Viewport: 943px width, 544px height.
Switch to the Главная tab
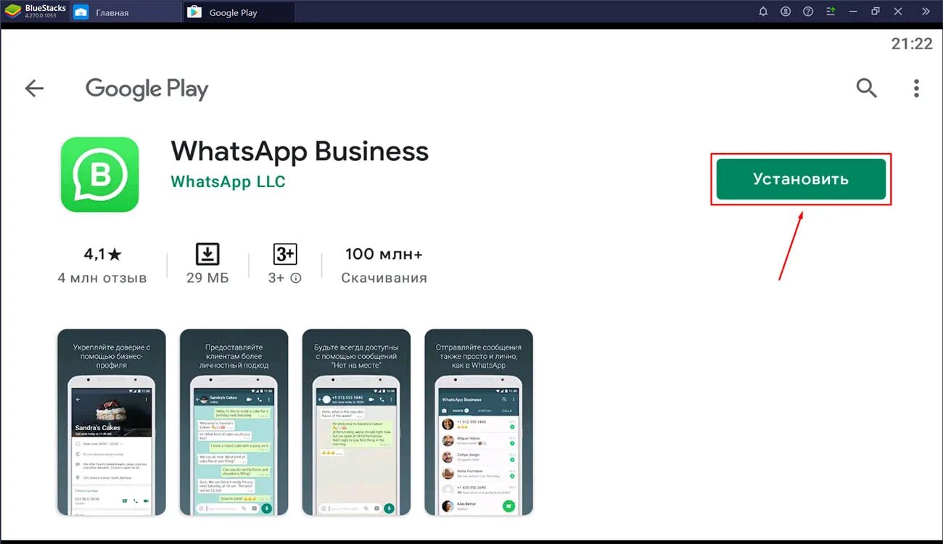126,12
